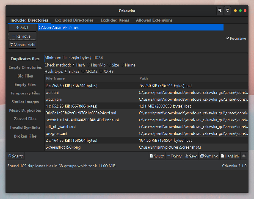Select the wait.ani row
This screenshot has height=199, width=254.
[x=146, y=93]
